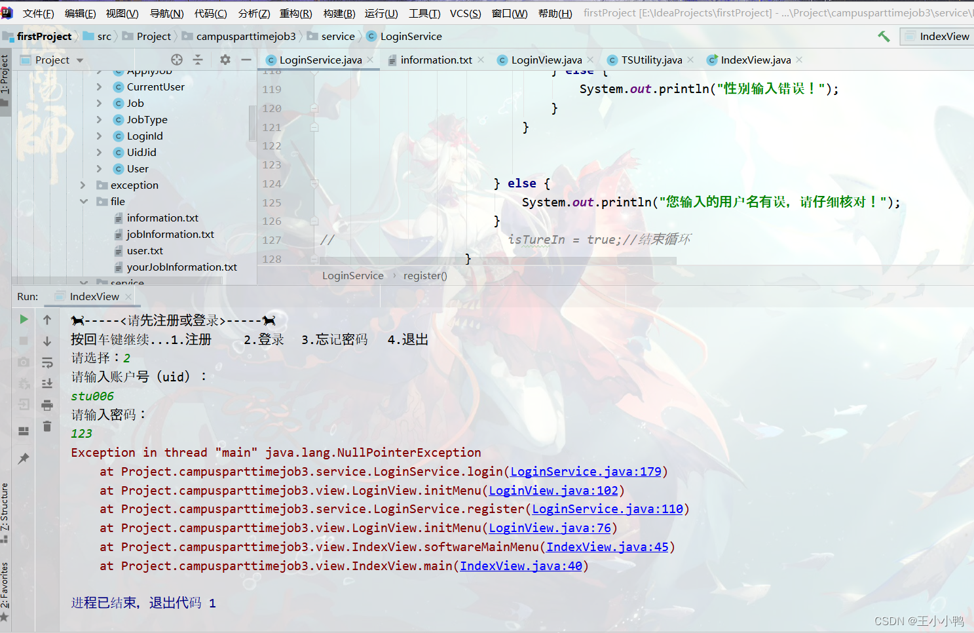Open information.txt in project tree

(x=162, y=218)
